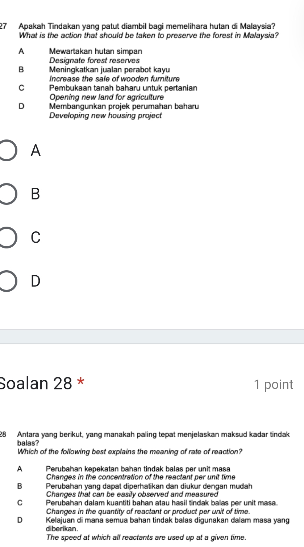Click 'Antara yang berikut' prompt of question 28

click(154, 434)
